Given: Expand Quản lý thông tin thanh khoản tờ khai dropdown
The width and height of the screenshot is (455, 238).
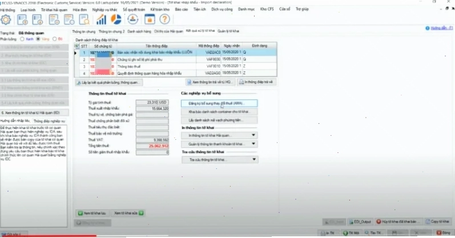Looking at the screenshot, I should coord(253,144).
